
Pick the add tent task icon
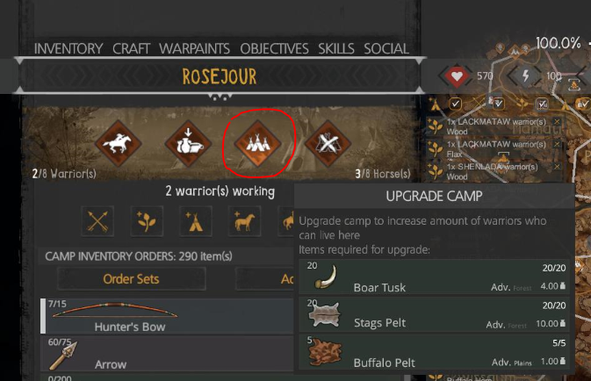(x=195, y=221)
